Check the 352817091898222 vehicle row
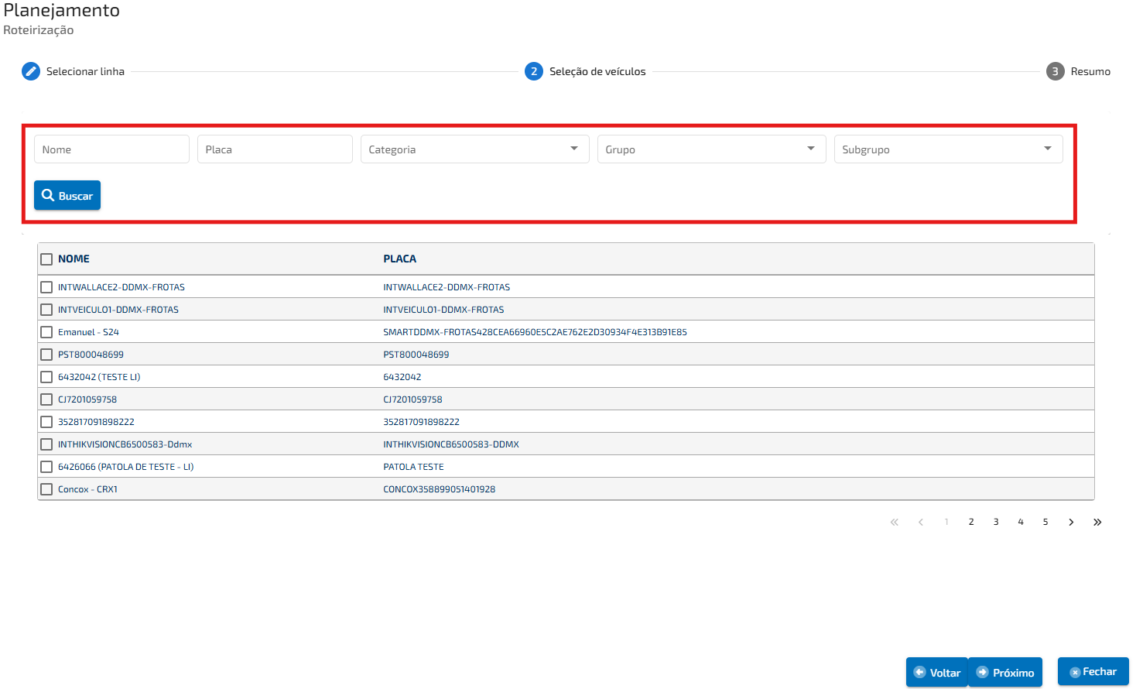 46,422
